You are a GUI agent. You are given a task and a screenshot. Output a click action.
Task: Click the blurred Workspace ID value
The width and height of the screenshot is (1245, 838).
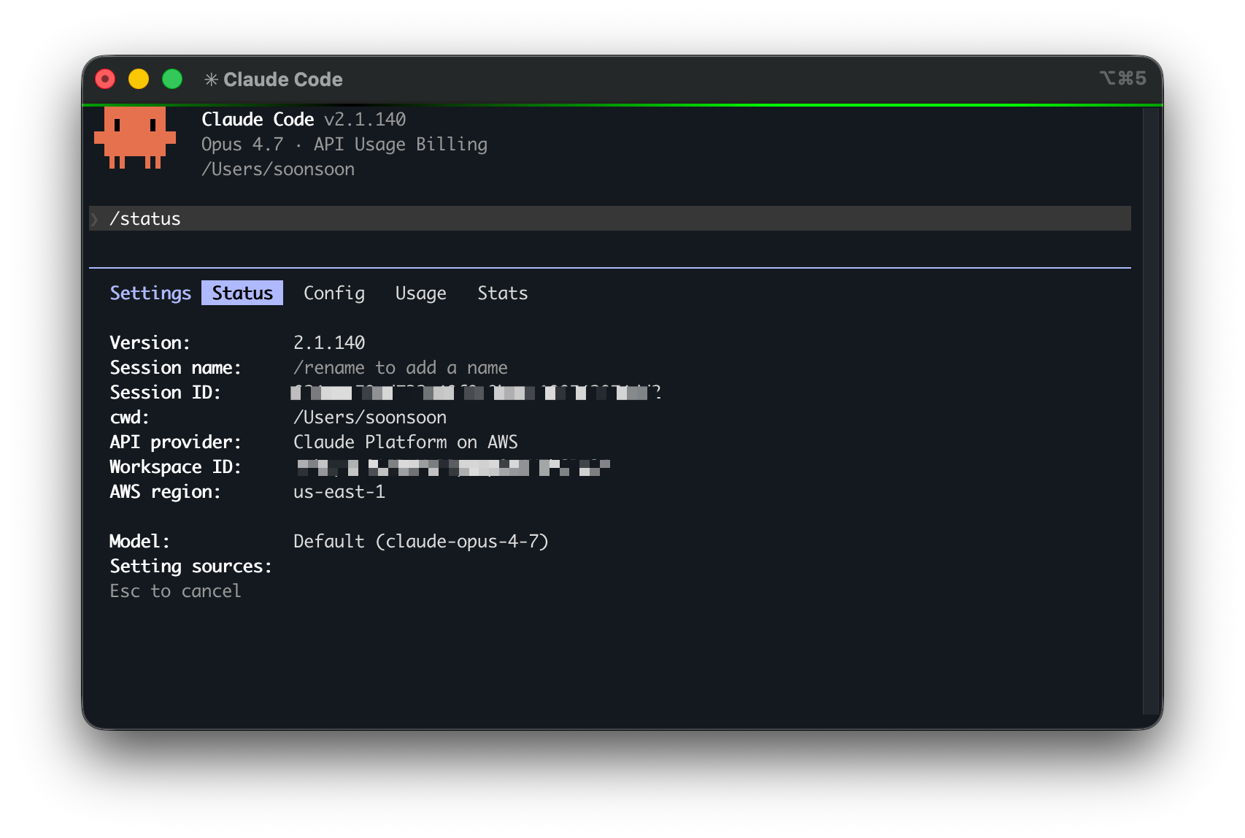pos(453,468)
